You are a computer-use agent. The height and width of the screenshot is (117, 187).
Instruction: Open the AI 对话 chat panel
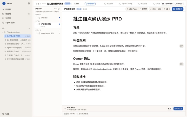pyautogui.click(x=178, y=4)
